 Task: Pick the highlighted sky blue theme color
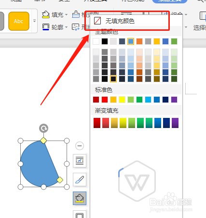(131, 41)
